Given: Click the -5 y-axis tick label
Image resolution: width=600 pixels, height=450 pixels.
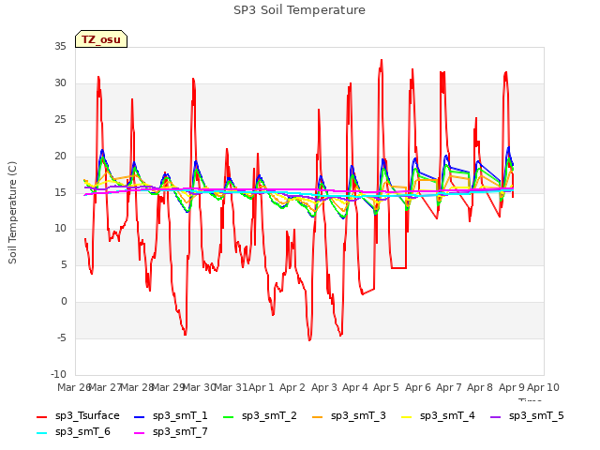Looking at the screenshot, I should pos(62,337).
